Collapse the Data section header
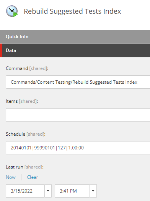 click(x=75, y=50)
